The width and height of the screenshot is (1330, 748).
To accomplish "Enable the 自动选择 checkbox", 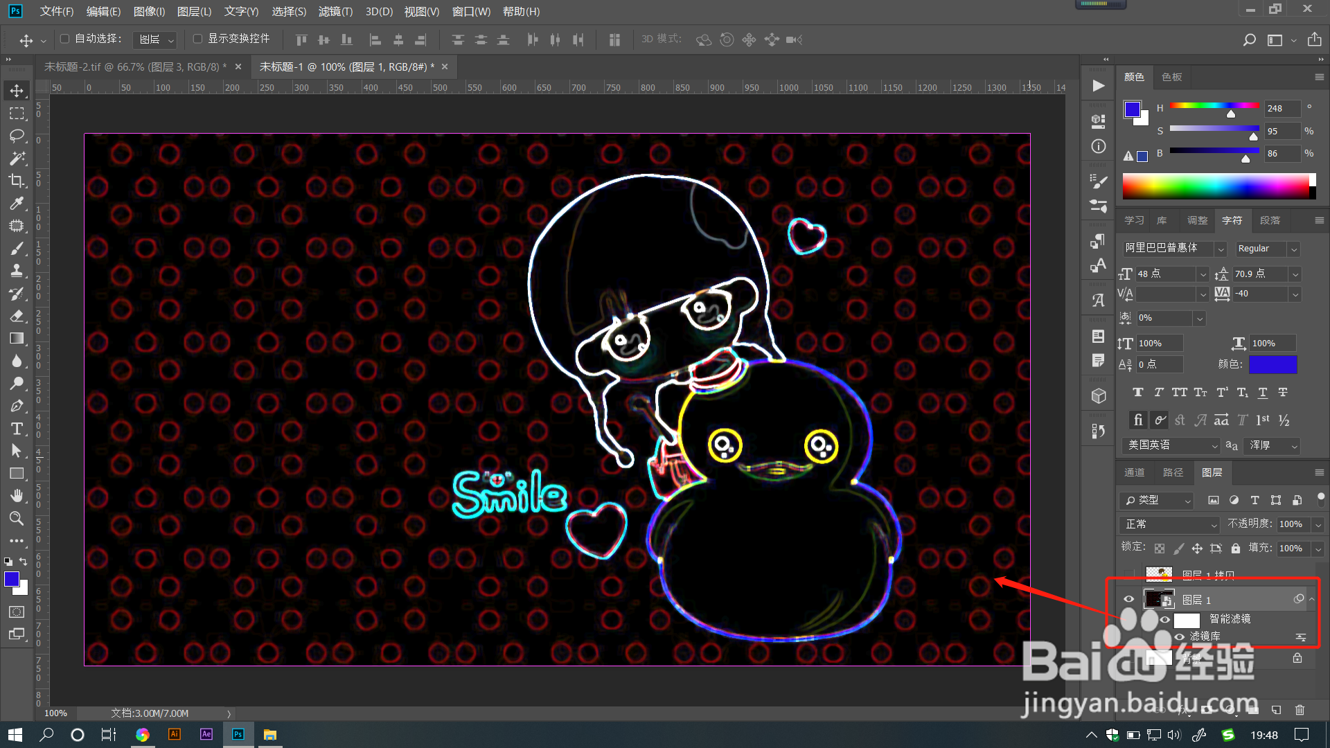I will coord(64,39).
